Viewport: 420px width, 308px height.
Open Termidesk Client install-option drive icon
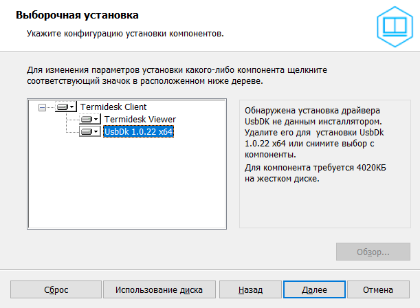point(66,107)
